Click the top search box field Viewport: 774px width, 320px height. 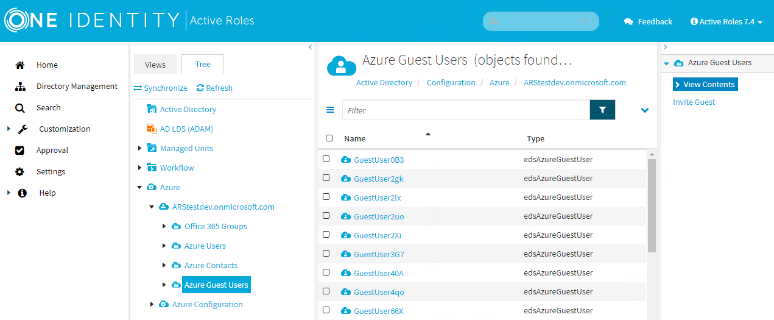[541, 21]
